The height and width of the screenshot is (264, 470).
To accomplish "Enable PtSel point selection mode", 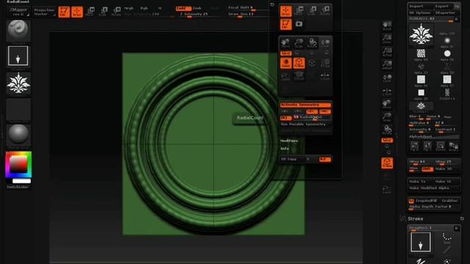I will coord(325,63).
